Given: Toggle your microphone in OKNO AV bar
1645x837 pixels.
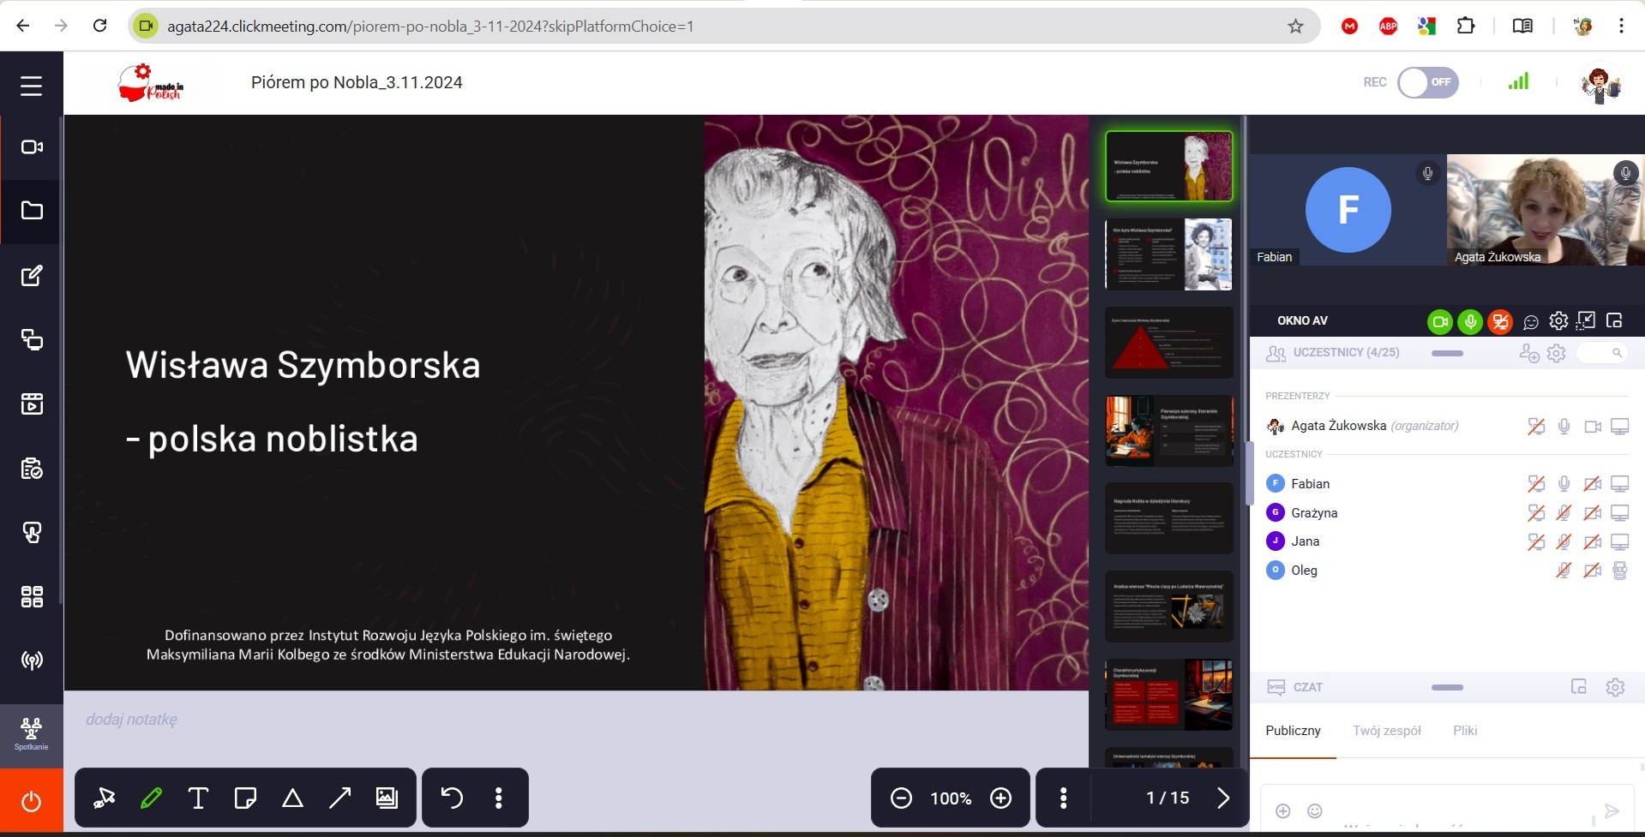Looking at the screenshot, I should pos(1470,321).
